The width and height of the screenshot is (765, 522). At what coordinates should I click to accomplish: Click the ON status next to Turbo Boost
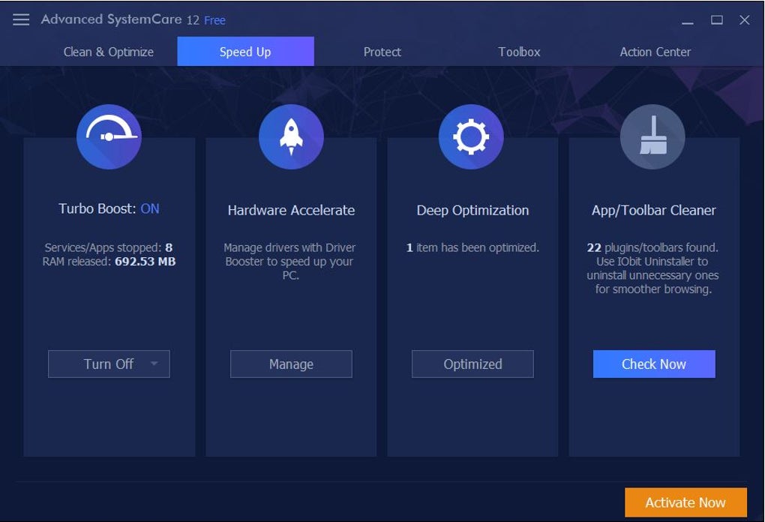148,208
